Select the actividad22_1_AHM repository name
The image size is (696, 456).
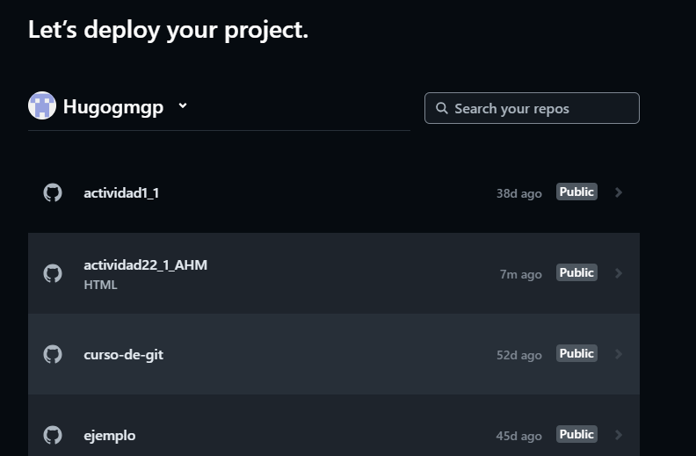[x=145, y=264]
